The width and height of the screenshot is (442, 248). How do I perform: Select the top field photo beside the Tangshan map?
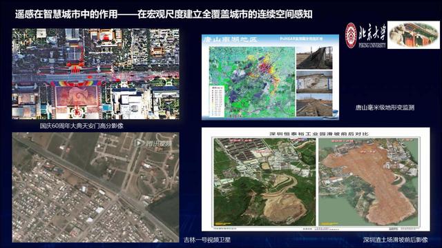[x=314, y=58]
